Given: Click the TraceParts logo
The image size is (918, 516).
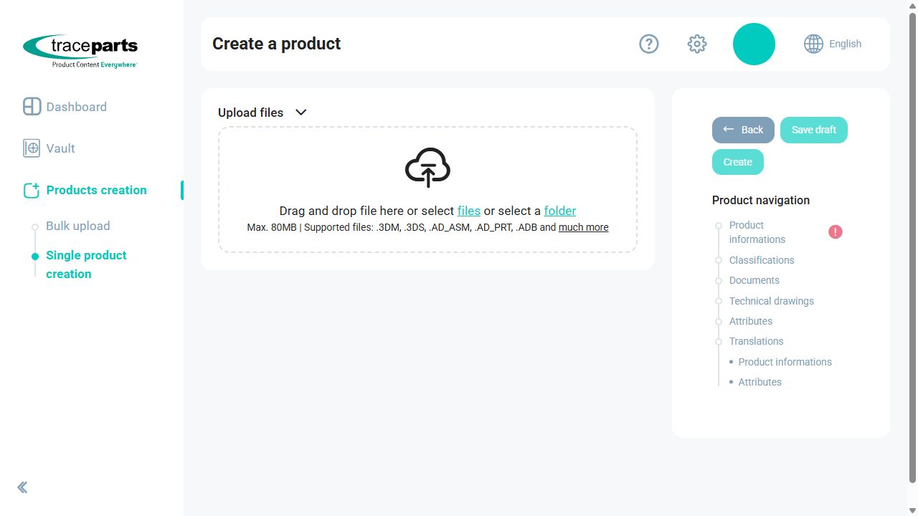Looking at the screenshot, I should click(x=80, y=51).
